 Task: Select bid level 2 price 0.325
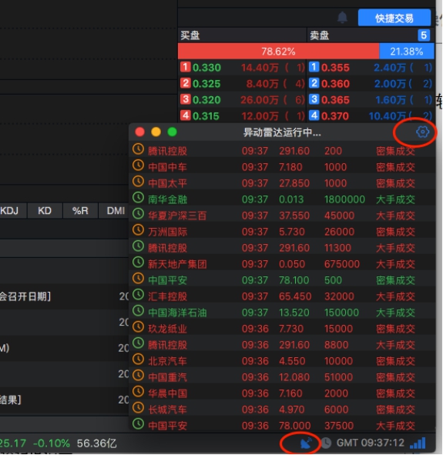point(206,84)
